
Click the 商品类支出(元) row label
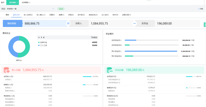112,96
